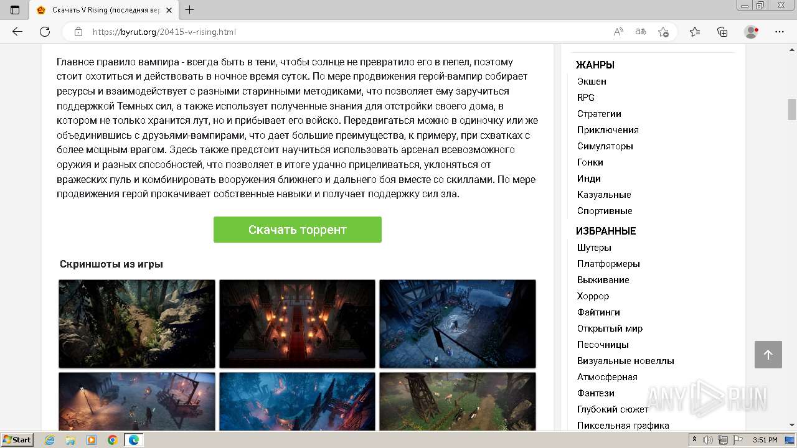Click the 3:51 PM system clock

point(765,440)
